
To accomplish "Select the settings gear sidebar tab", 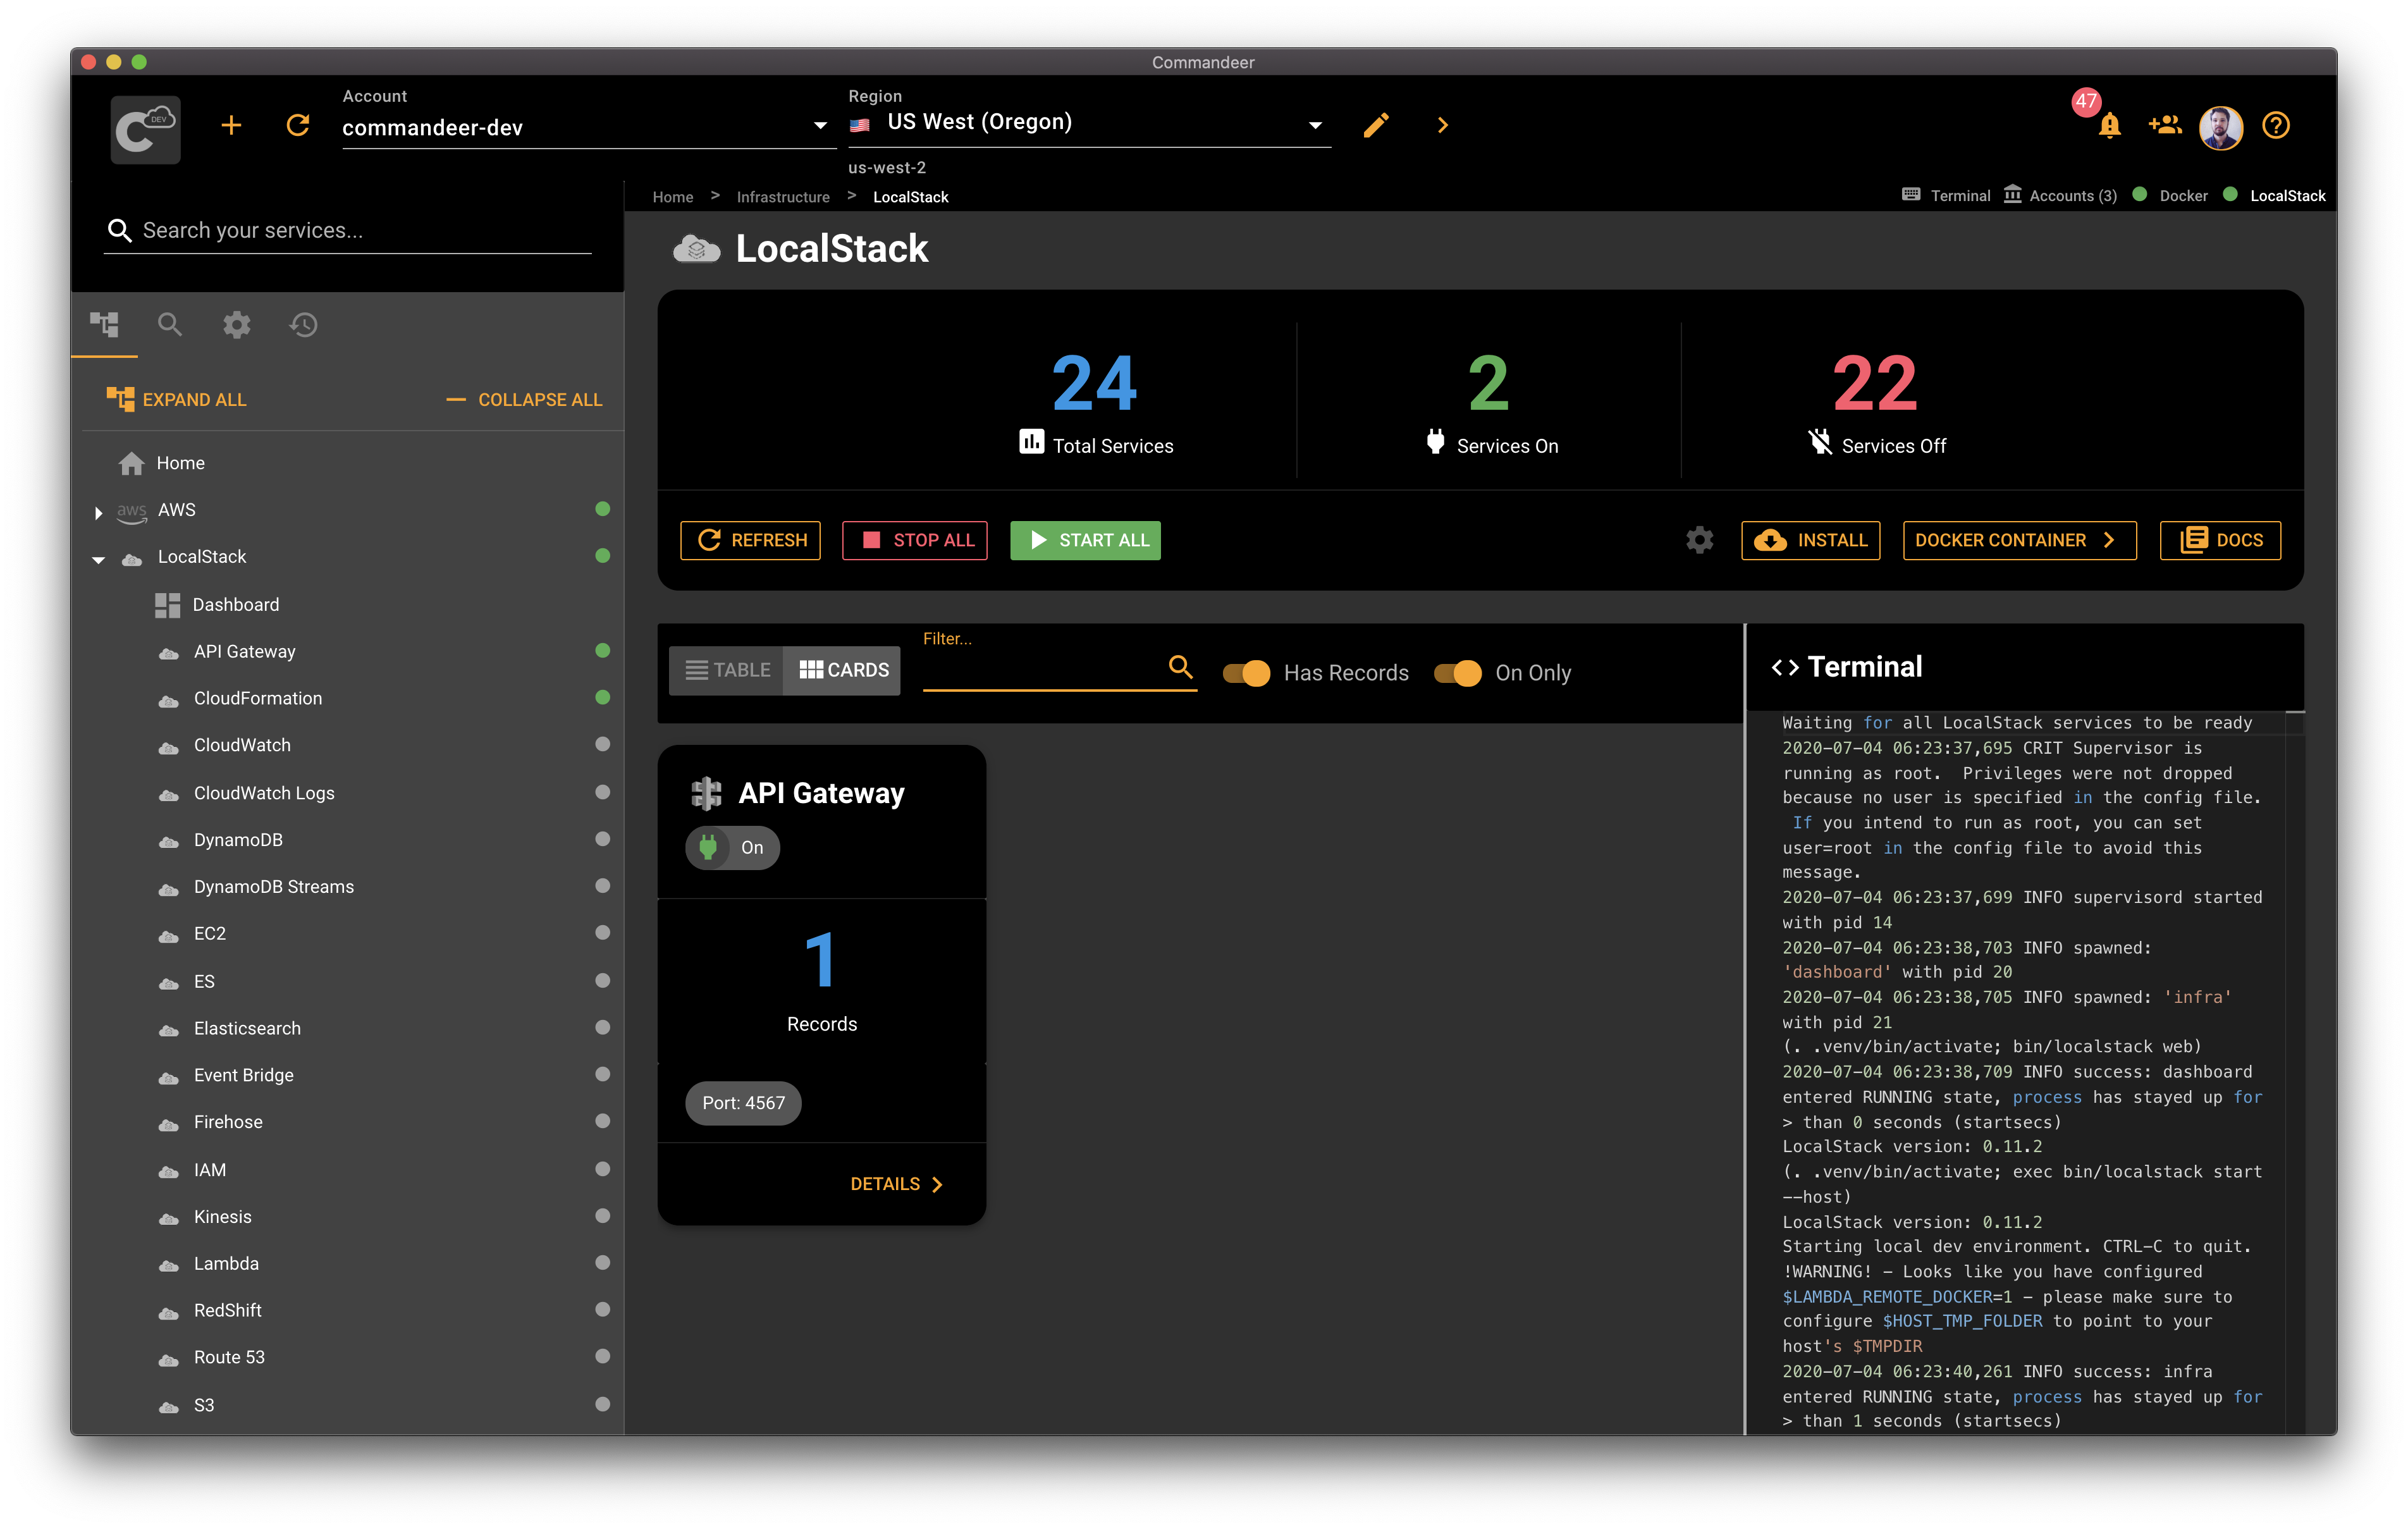I will point(237,324).
